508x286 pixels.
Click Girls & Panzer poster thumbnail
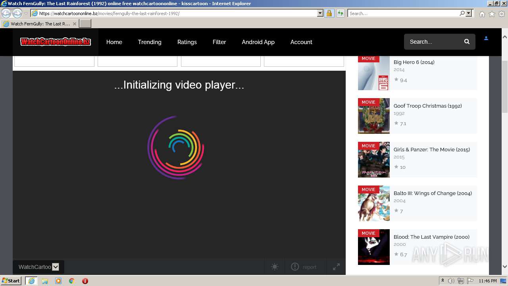click(x=374, y=160)
